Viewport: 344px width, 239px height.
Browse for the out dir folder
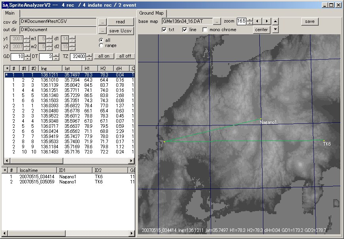pyautogui.click(x=102, y=30)
